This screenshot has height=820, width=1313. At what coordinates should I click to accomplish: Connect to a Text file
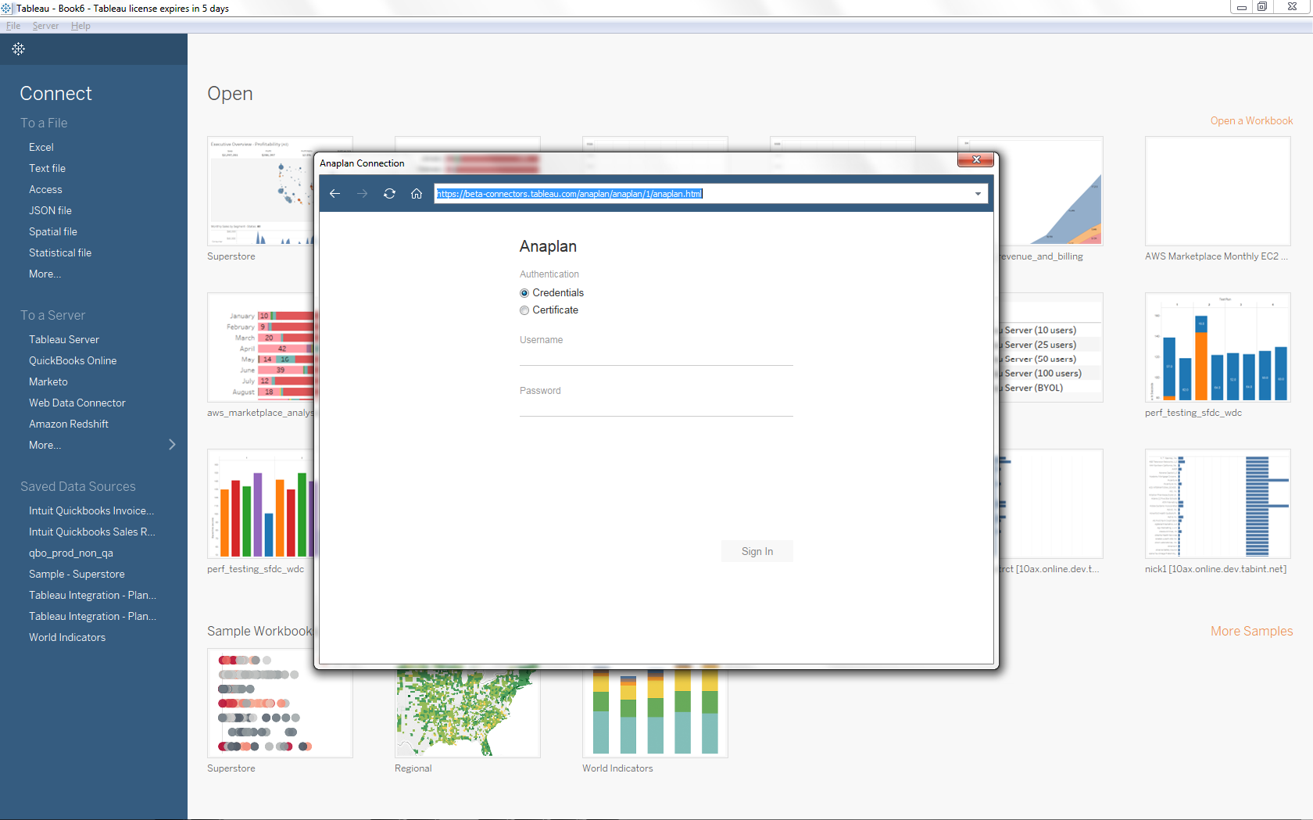coord(48,168)
